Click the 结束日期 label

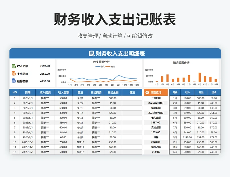click(x=156, y=108)
